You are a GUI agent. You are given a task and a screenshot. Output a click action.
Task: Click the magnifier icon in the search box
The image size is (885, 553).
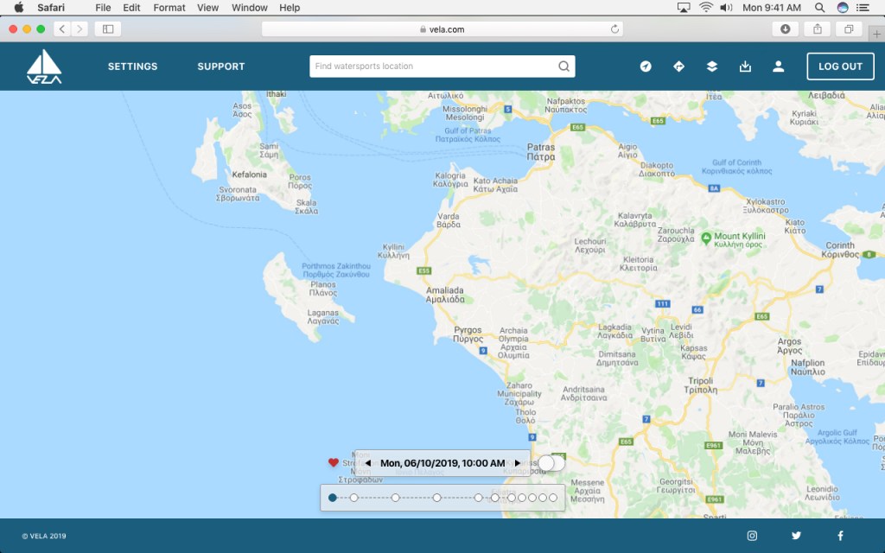(563, 67)
